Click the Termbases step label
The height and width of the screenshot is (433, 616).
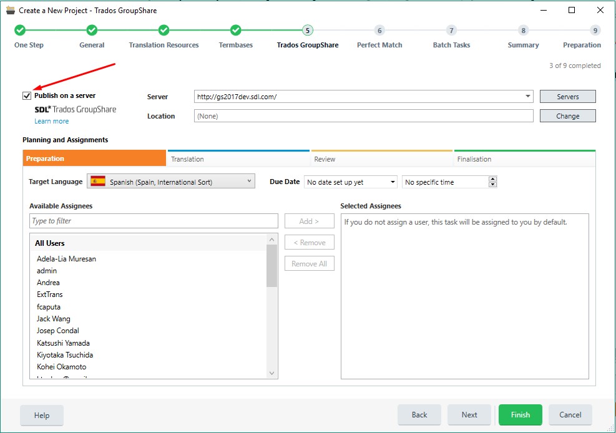pos(236,45)
